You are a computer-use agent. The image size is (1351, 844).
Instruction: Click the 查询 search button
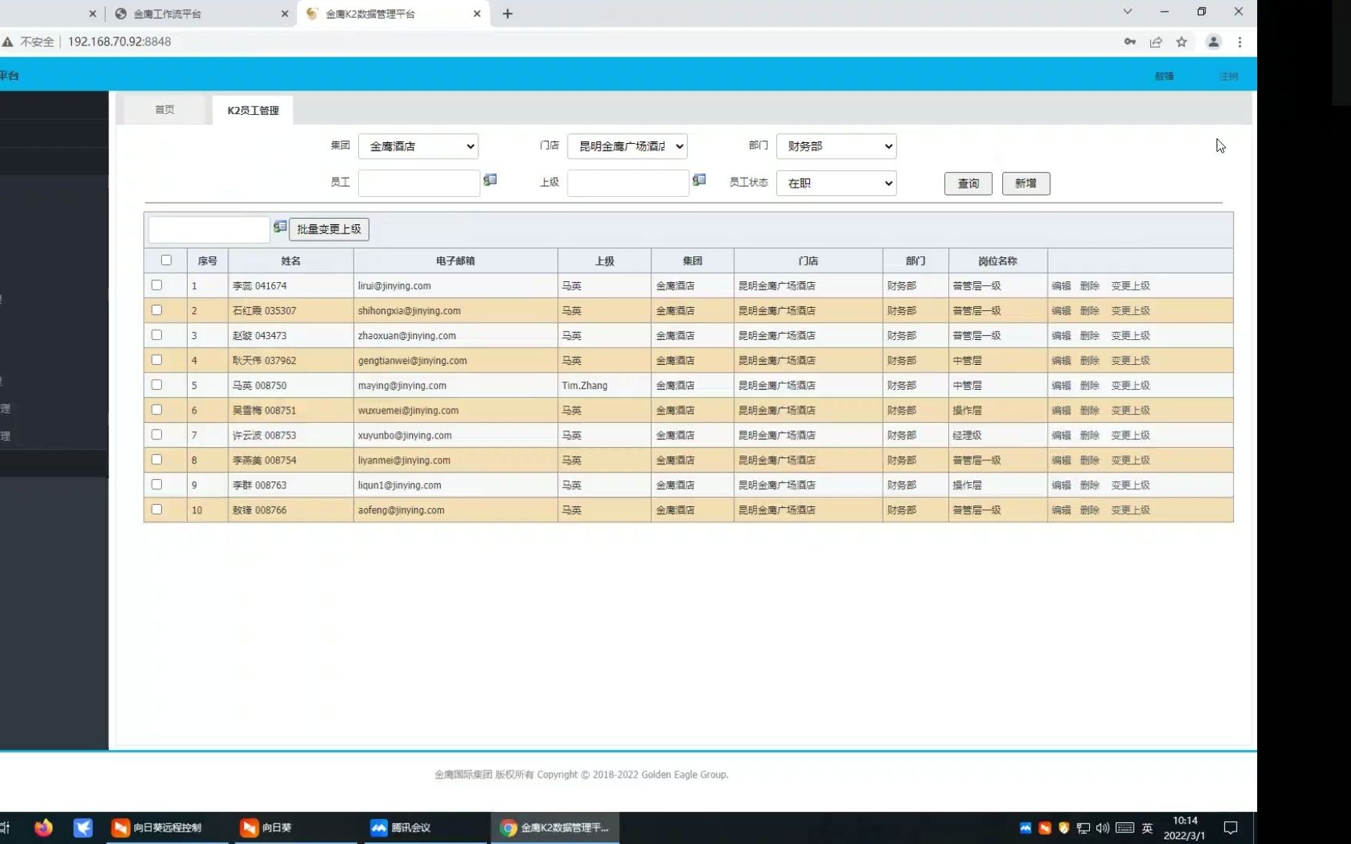pos(968,184)
